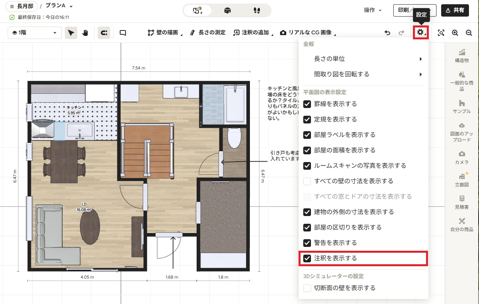Select the oval coffee table
Screen dimensions: 479x304
[90, 227]
